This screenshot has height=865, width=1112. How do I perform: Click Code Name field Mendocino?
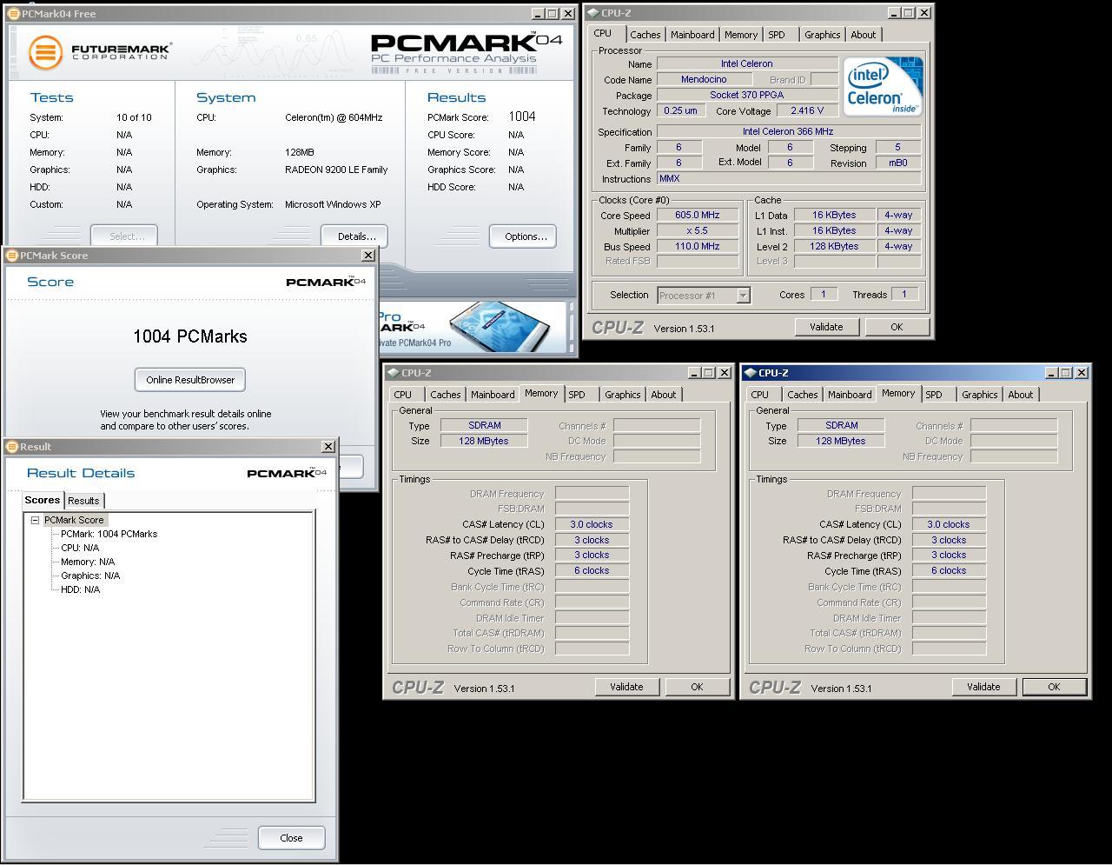tap(704, 80)
